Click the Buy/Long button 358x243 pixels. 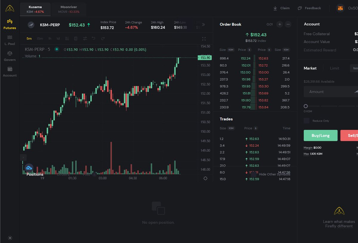[x=320, y=135]
